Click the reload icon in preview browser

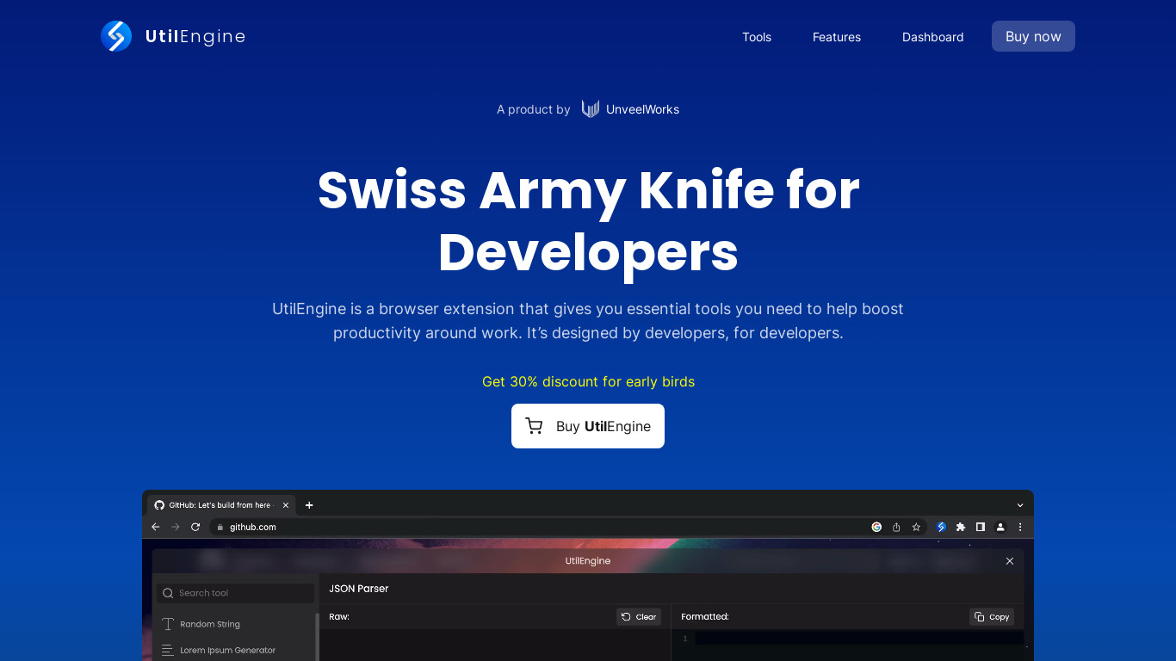tap(195, 527)
